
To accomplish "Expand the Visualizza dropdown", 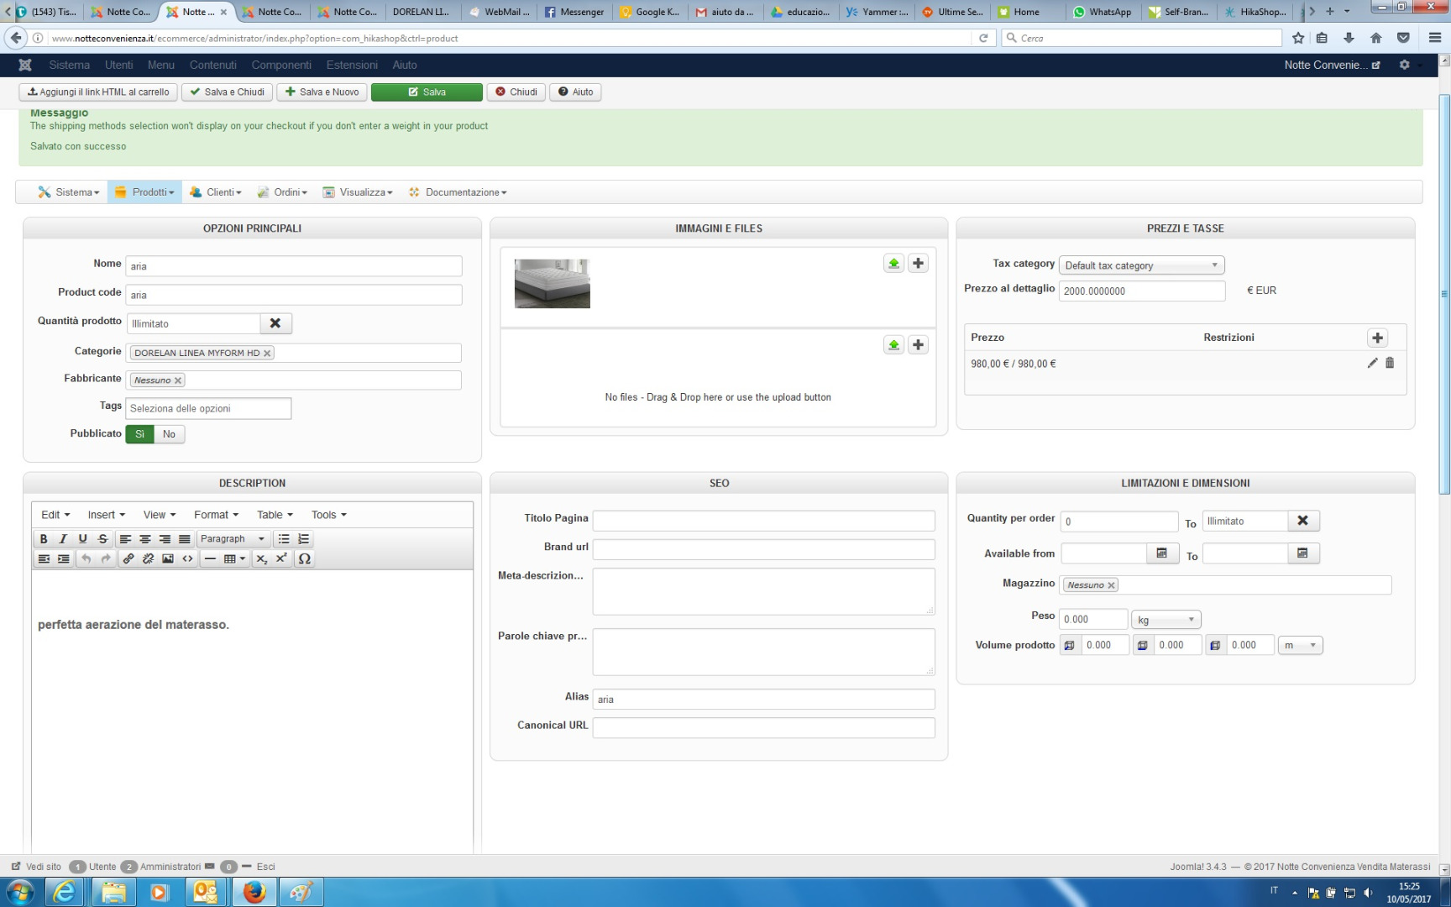I will [358, 192].
